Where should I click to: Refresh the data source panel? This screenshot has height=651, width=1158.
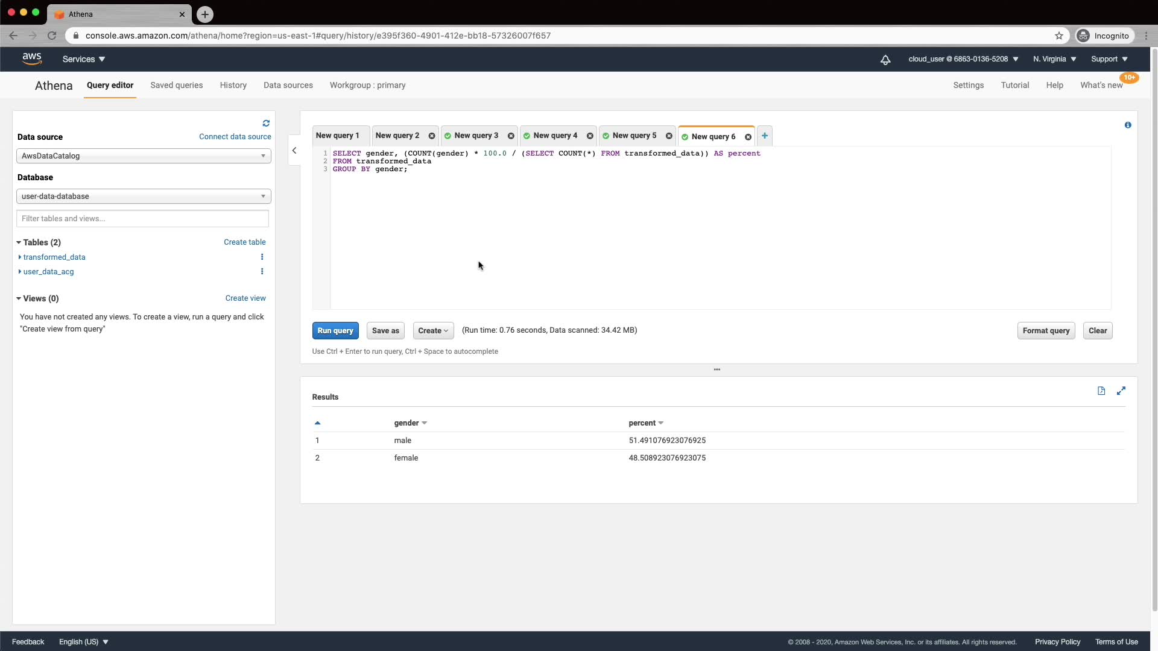266,123
